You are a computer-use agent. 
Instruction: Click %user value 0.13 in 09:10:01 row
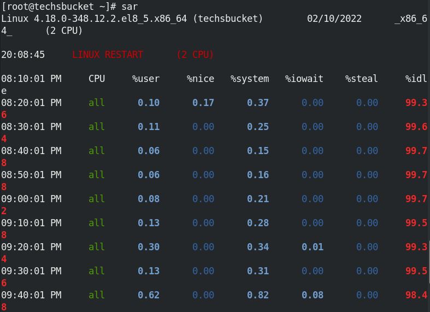coord(149,223)
